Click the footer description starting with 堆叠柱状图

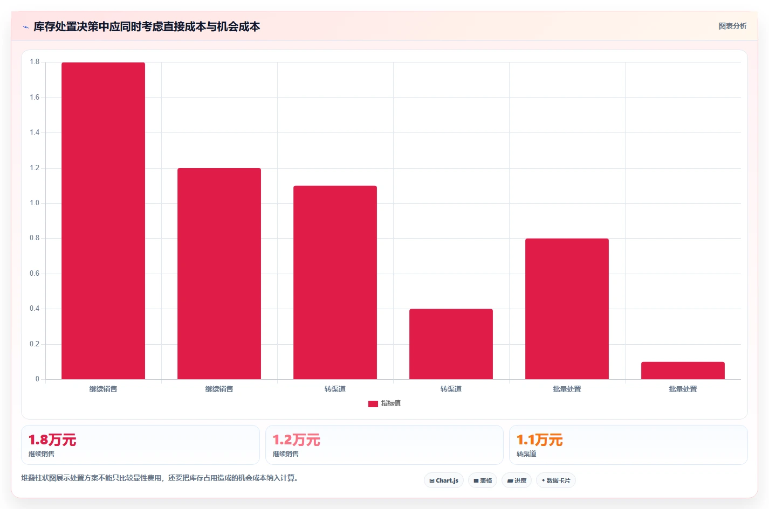[160, 478]
